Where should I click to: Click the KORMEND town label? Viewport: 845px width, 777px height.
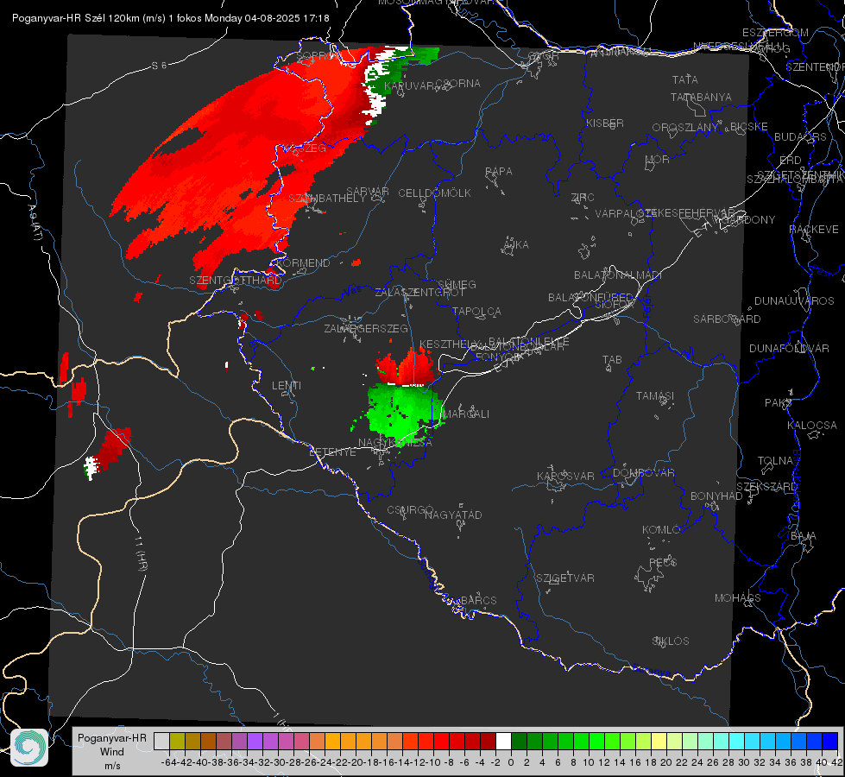(x=304, y=263)
